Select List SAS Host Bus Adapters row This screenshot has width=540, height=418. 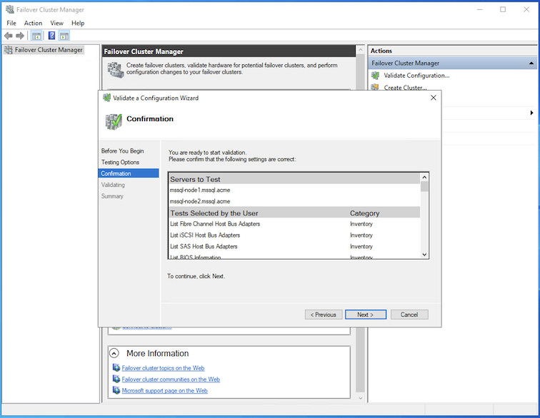pyautogui.click(x=294, y=247)
